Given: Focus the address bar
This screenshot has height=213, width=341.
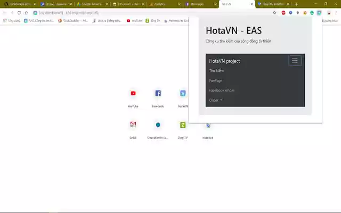Looking at the screenshot, I should point(152,13).
